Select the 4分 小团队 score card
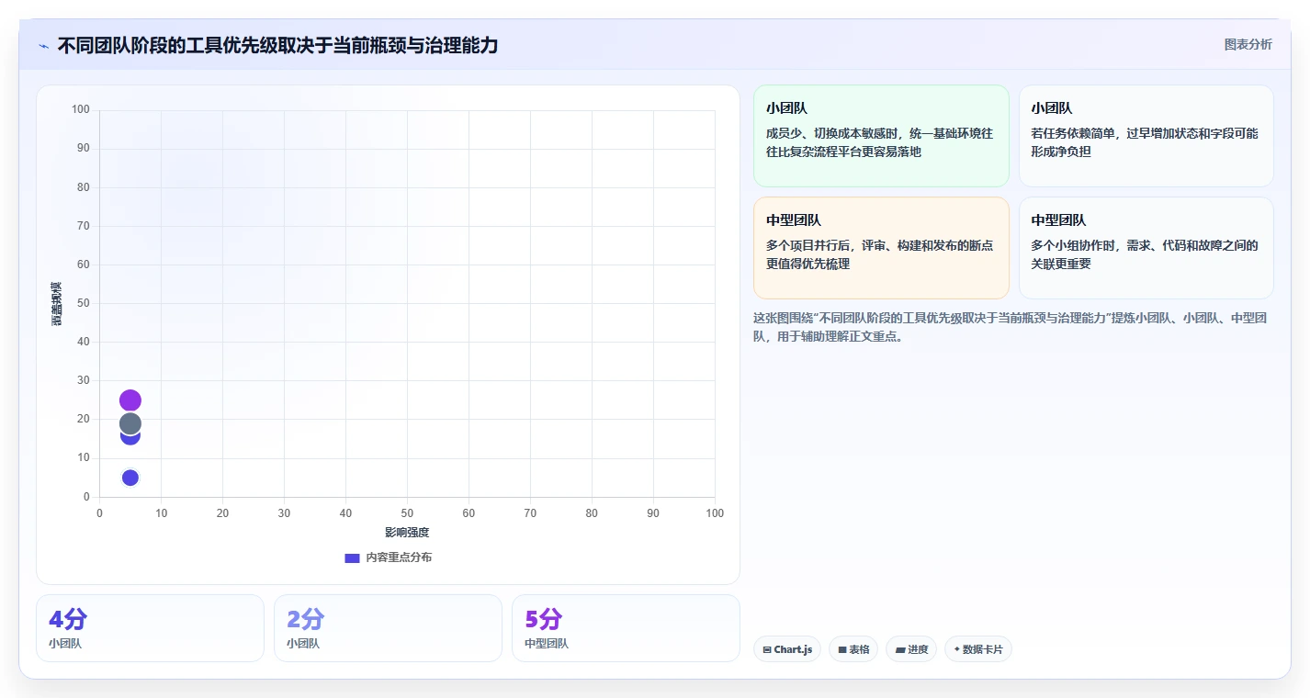 coord(150,628)
